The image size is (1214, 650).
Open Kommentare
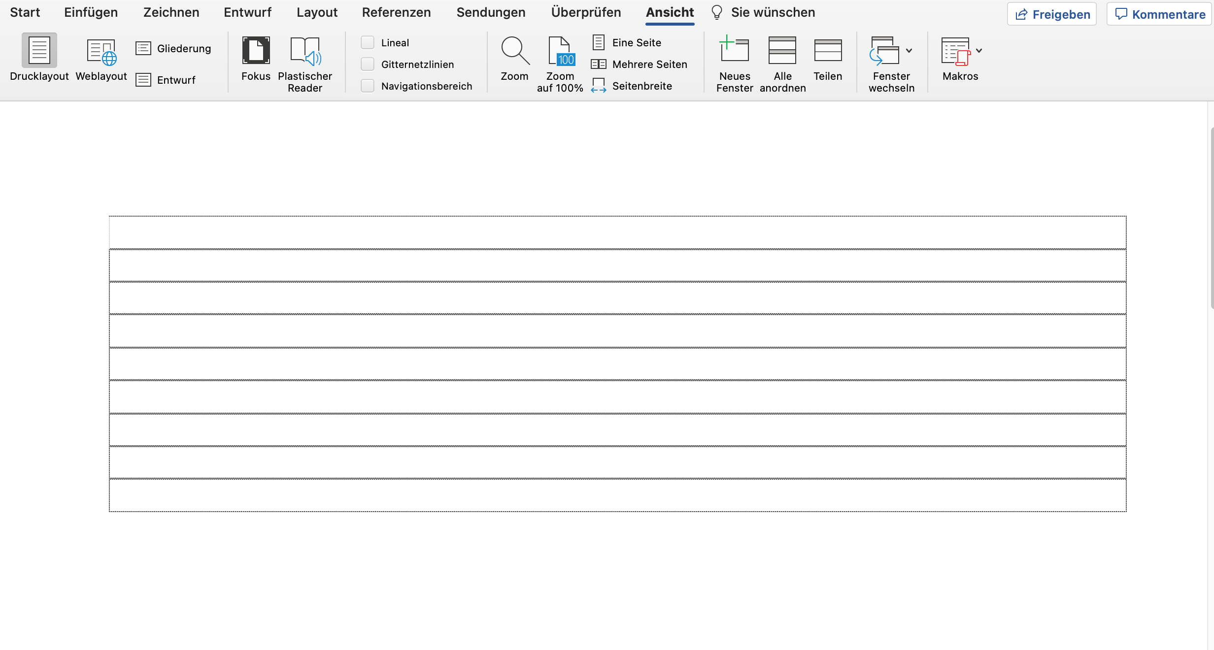[x=1159, y=13]
